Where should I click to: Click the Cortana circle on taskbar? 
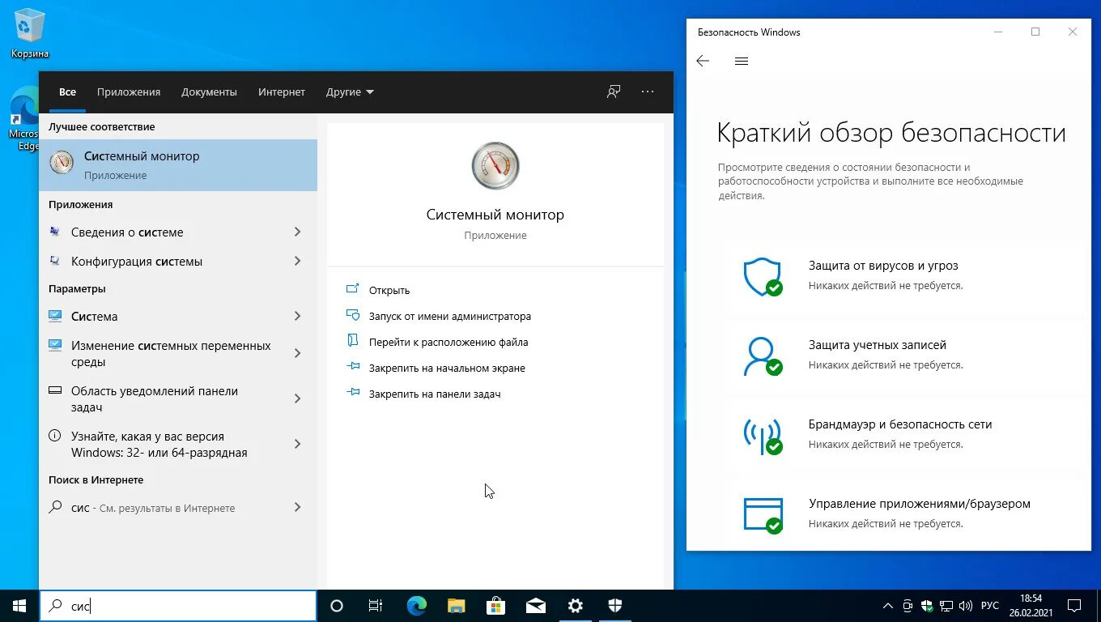coord(337,606)
